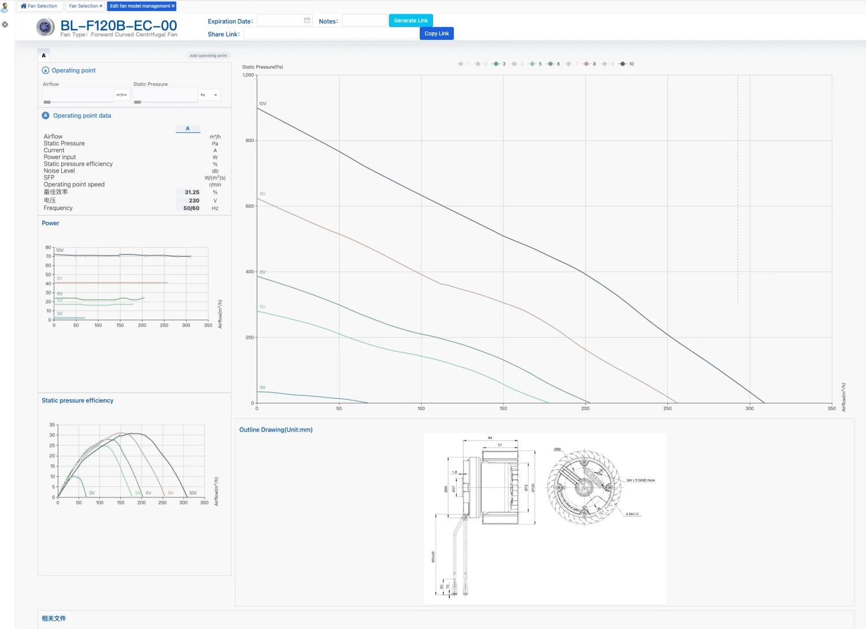Click the circled A icon beside Operating point
Screen dimensions: 866x629
(46, 70)
